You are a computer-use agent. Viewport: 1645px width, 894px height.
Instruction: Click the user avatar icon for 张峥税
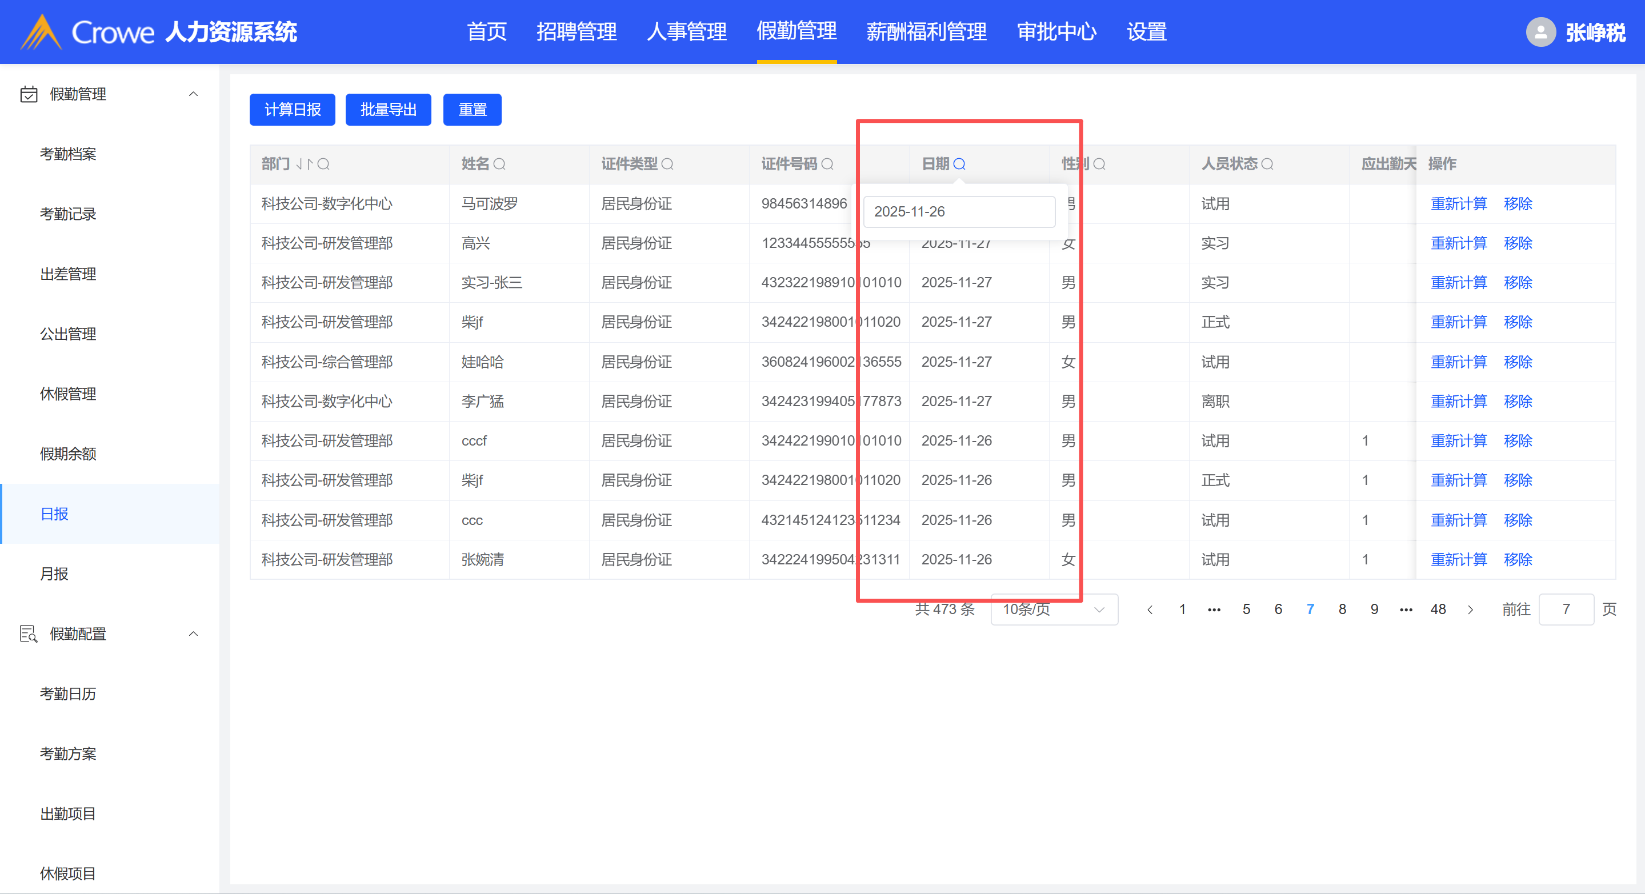tap(1540, 32)
